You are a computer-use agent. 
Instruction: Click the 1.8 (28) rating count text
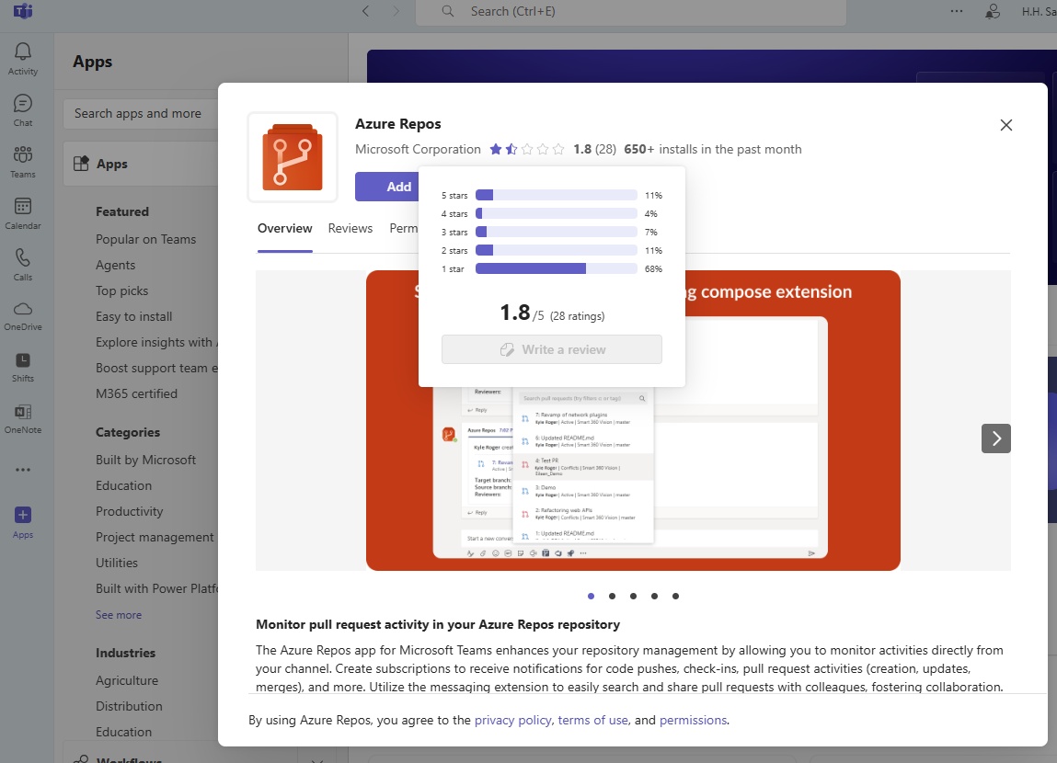594,150
